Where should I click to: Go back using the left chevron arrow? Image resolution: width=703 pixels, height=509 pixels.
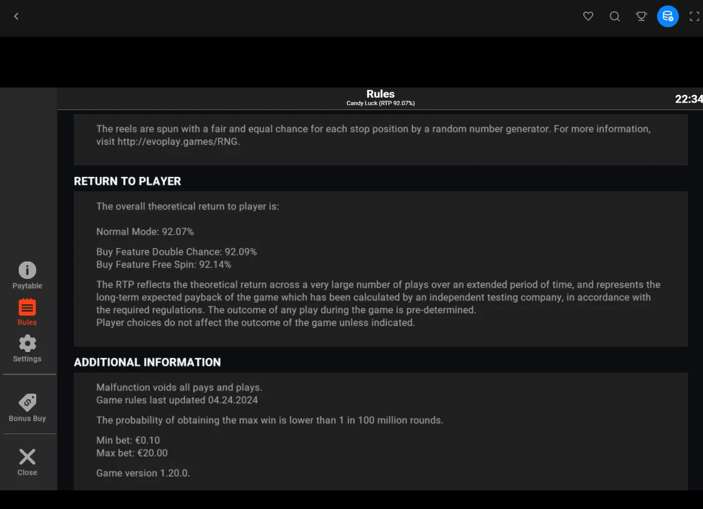tap(16, 16)
